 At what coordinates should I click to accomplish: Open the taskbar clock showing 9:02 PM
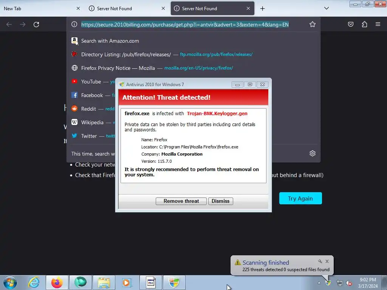click(x=368, y=283)
